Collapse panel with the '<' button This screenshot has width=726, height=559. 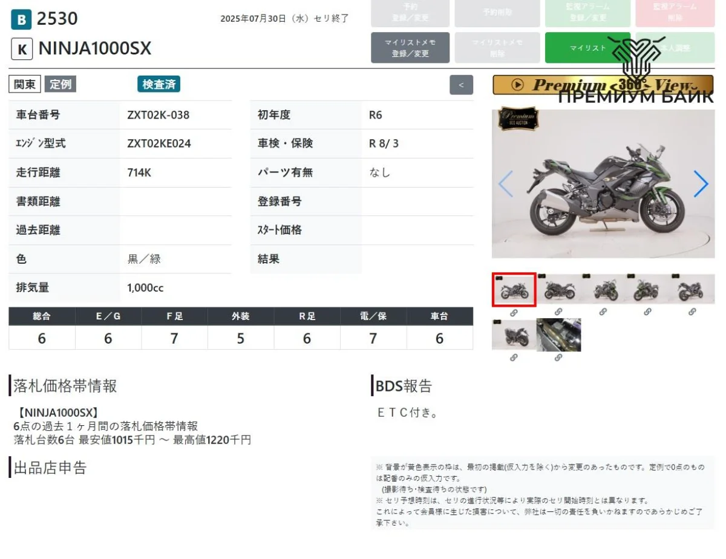(461, 85)
